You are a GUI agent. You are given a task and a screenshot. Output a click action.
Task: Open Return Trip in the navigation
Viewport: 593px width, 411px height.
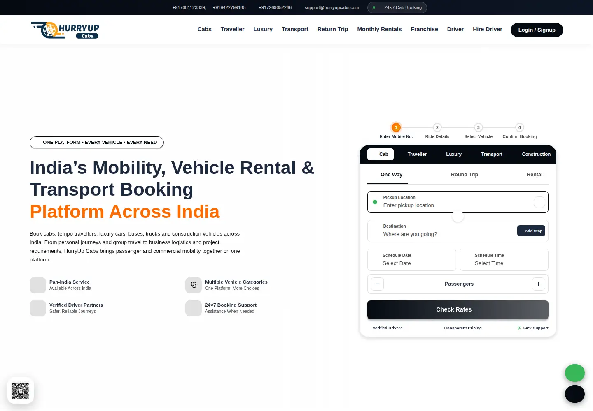coord(333,29)
